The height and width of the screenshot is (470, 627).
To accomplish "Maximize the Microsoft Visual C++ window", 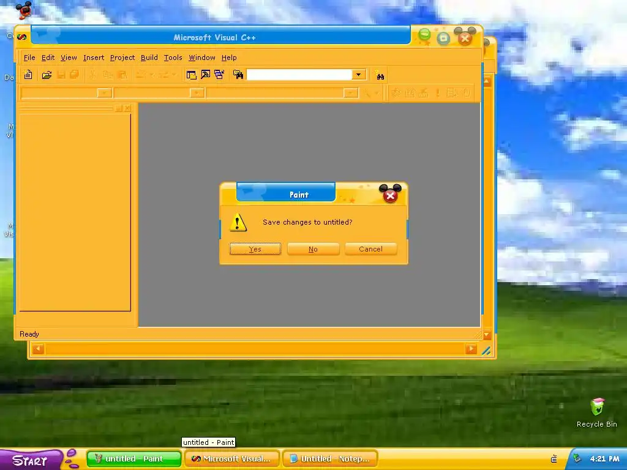I will (x=443, y=38).
